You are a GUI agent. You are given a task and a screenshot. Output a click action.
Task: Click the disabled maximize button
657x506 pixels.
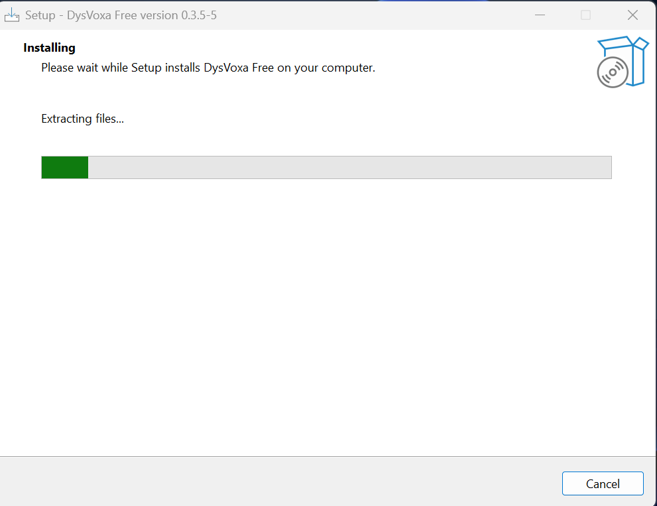point(586,15)
